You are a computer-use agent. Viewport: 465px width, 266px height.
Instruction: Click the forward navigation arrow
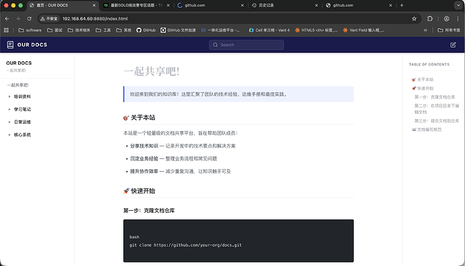[x=18, y=19]
